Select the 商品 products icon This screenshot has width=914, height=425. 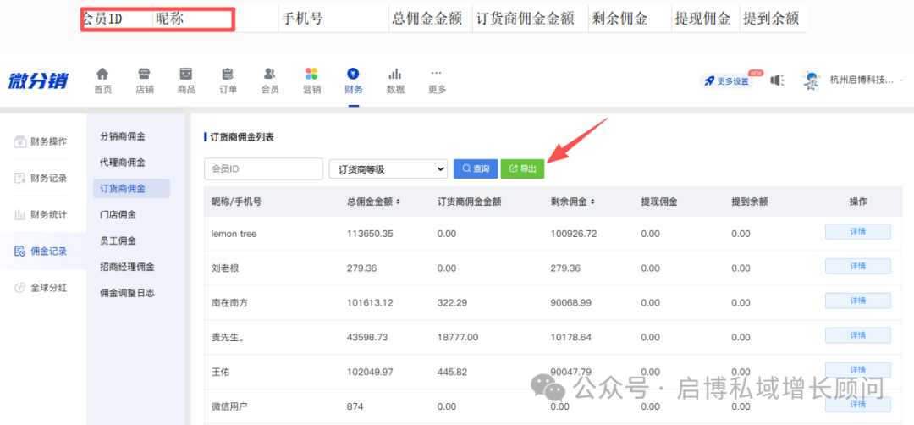(186, 75)
